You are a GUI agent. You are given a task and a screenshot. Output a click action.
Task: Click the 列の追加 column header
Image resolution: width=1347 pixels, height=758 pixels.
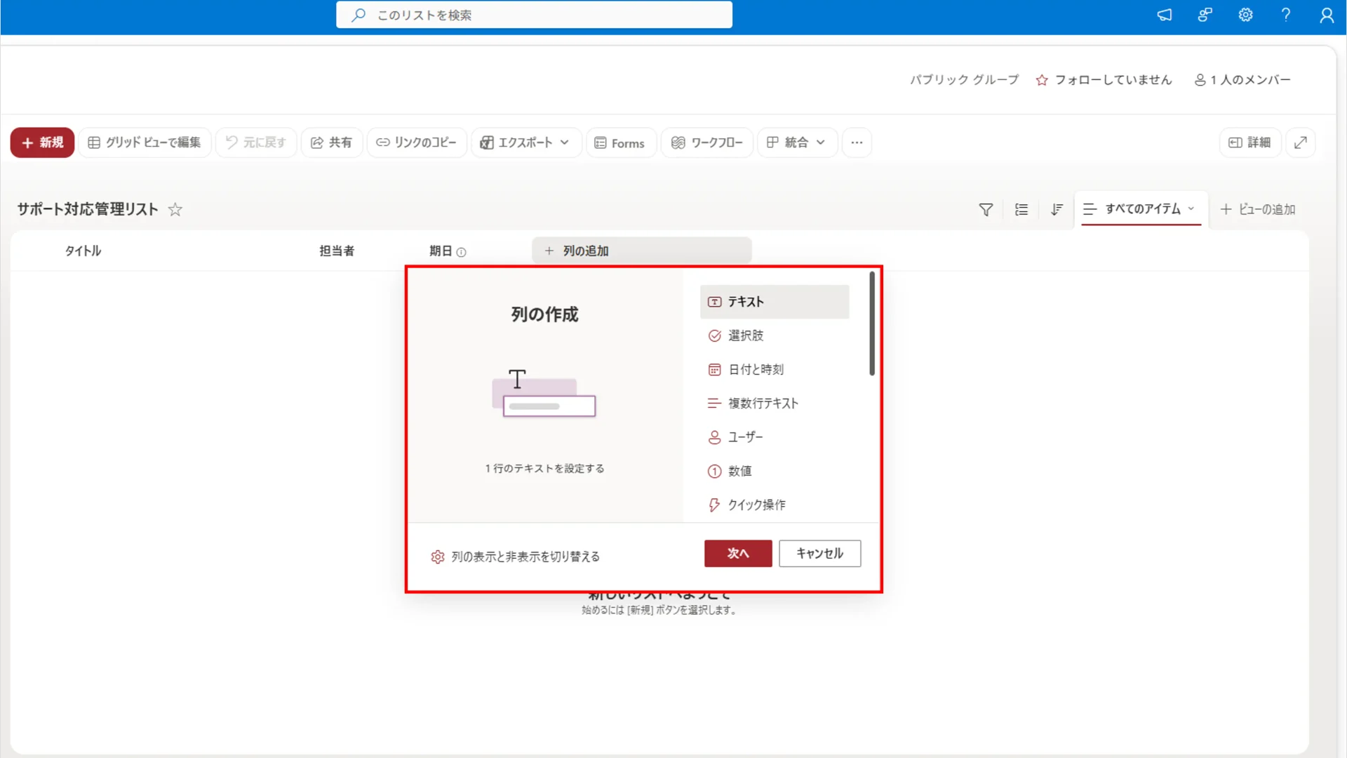(x=641, y=251)
